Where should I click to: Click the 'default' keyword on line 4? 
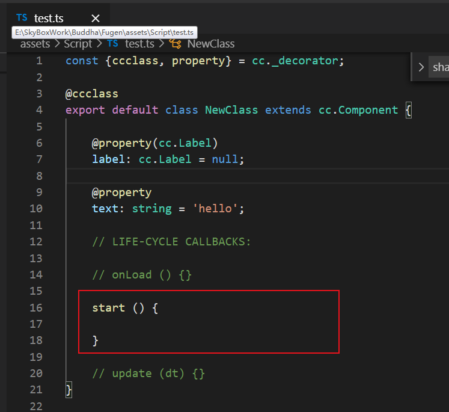point(135,110)
